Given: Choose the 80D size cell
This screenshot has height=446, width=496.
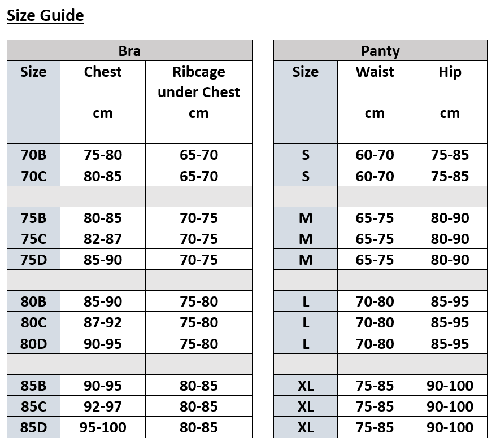Looking at the screenshot, I should [33, 343].
